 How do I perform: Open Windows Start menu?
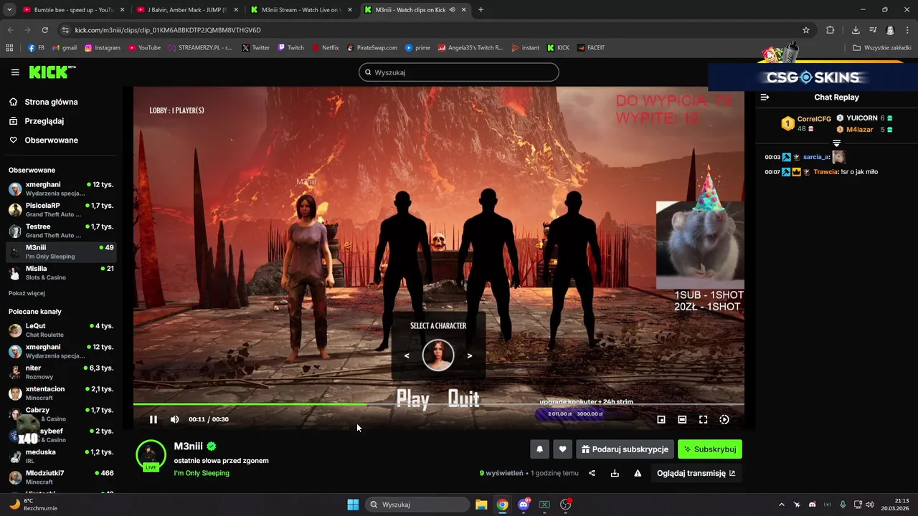coord(353,505)
